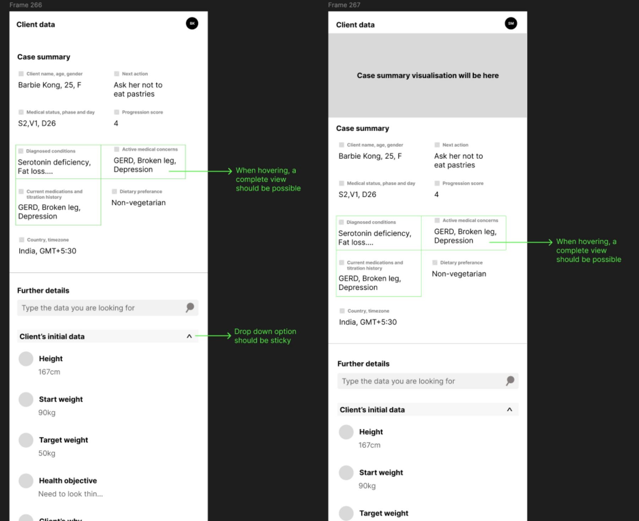This screenshot has height=521, width=639.
Task: Click square icon beside Diagnosed conditions, Frame 267
Action: 341,222
